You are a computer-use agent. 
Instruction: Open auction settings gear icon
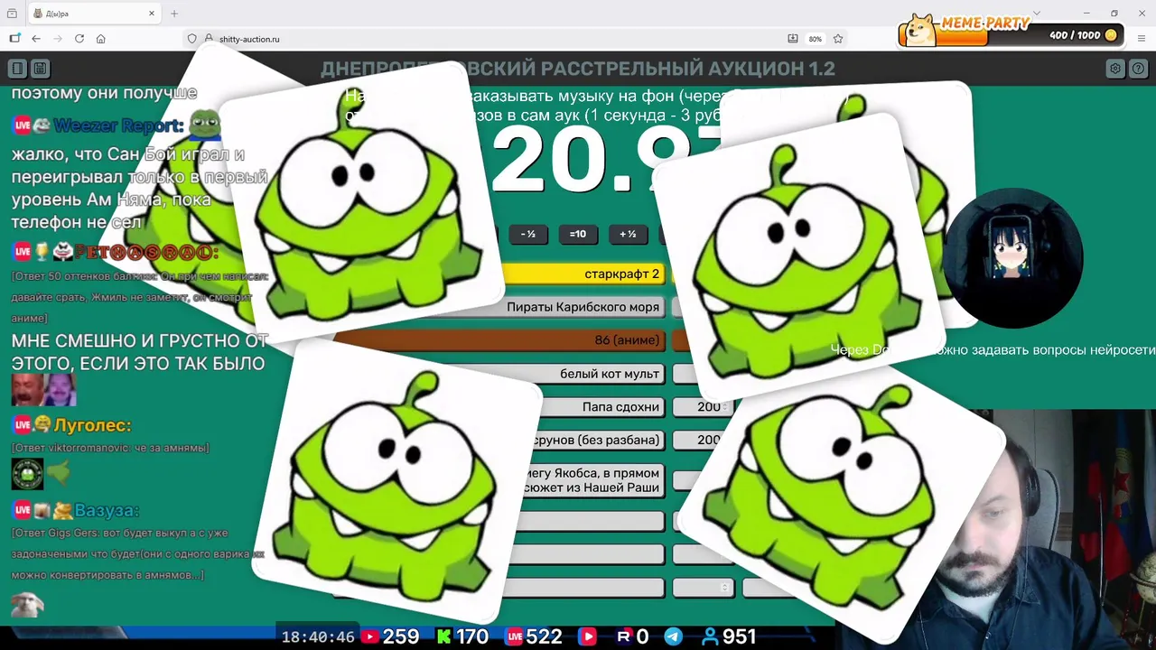1115,69
